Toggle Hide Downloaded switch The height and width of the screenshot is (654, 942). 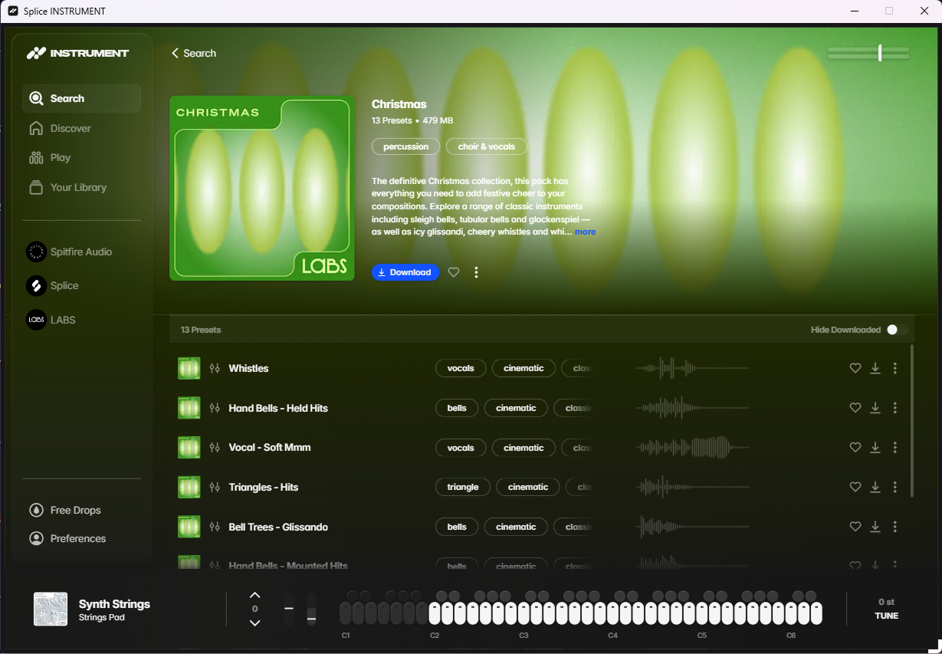click(898, 330)
